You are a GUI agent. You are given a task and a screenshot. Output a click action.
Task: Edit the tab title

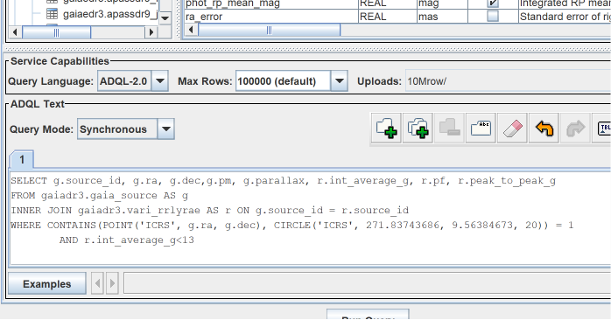(x=481, y=129)
